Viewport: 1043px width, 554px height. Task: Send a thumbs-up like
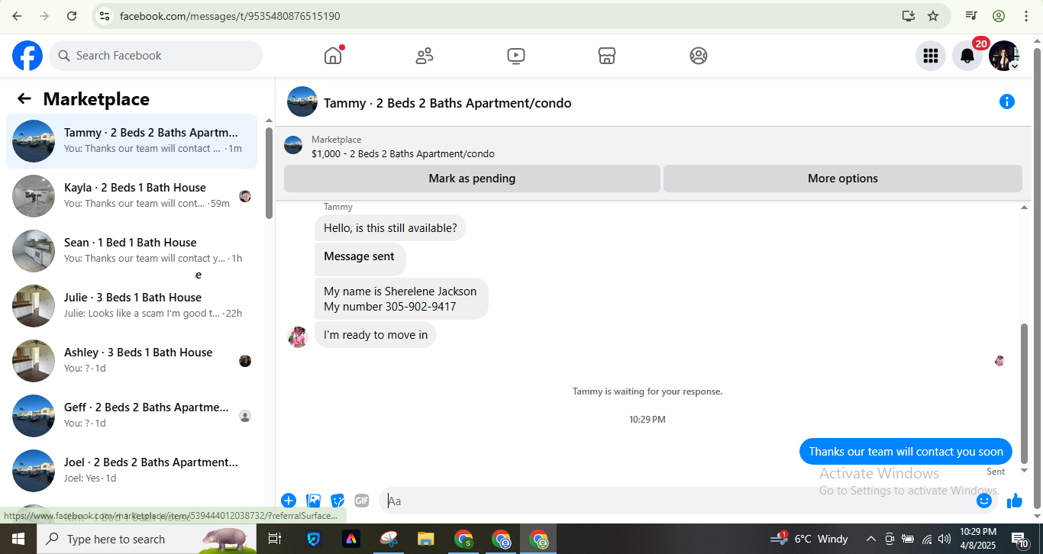point(1015,501)
